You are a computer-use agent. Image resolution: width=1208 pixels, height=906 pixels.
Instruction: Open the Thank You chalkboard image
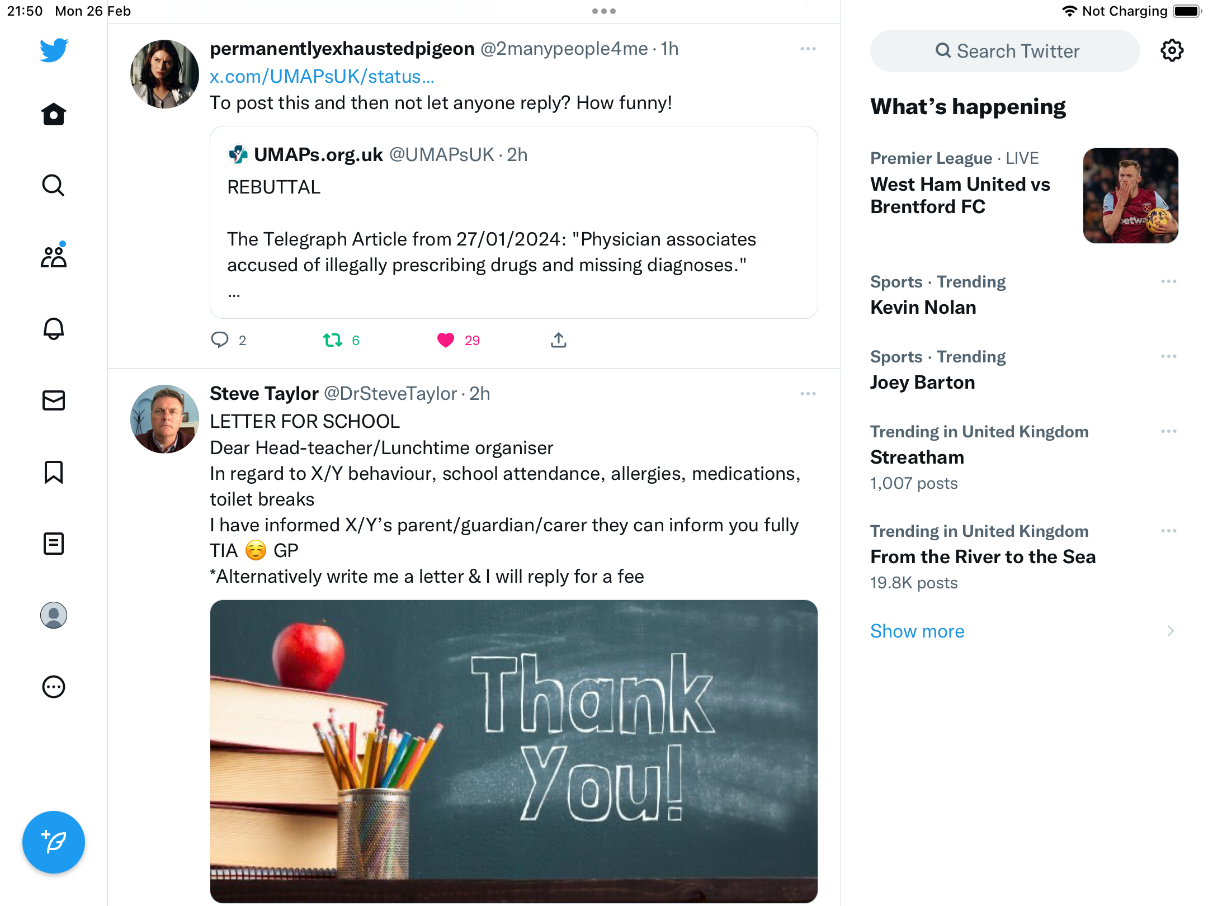click(x=514, y=752)
